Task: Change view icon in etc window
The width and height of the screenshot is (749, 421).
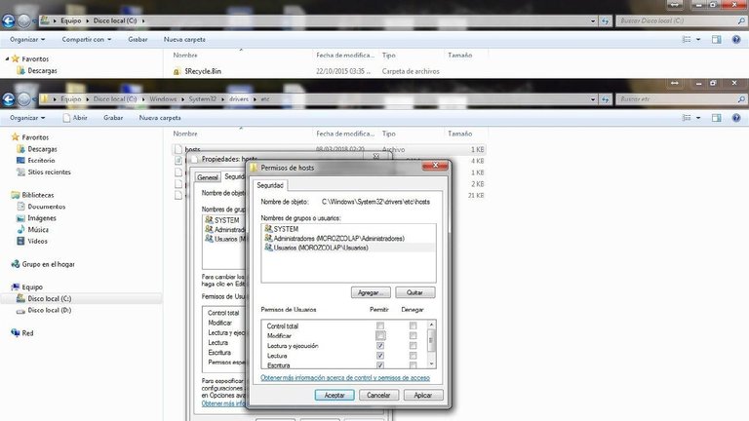Action: pyautogui.click(x=687, y=117)
